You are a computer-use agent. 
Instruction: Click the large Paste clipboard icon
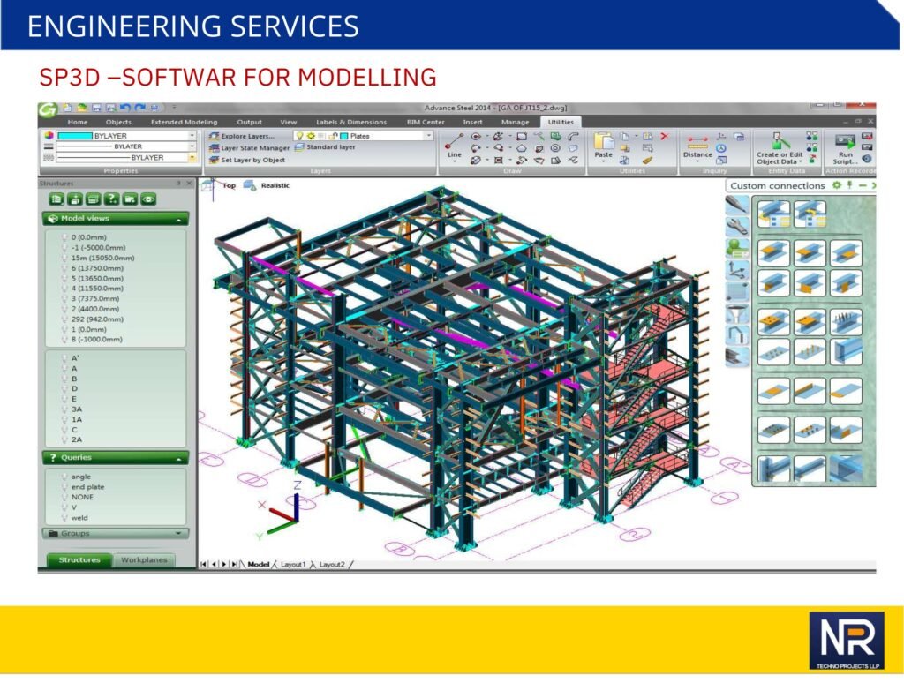point(604,141)
